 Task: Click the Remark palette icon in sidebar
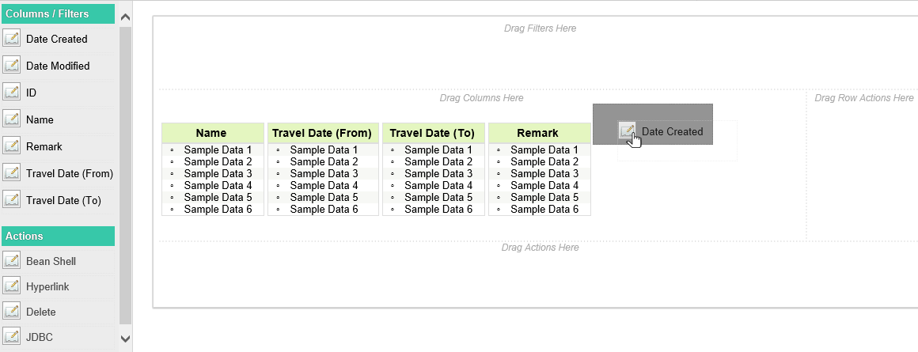[12, 146]
